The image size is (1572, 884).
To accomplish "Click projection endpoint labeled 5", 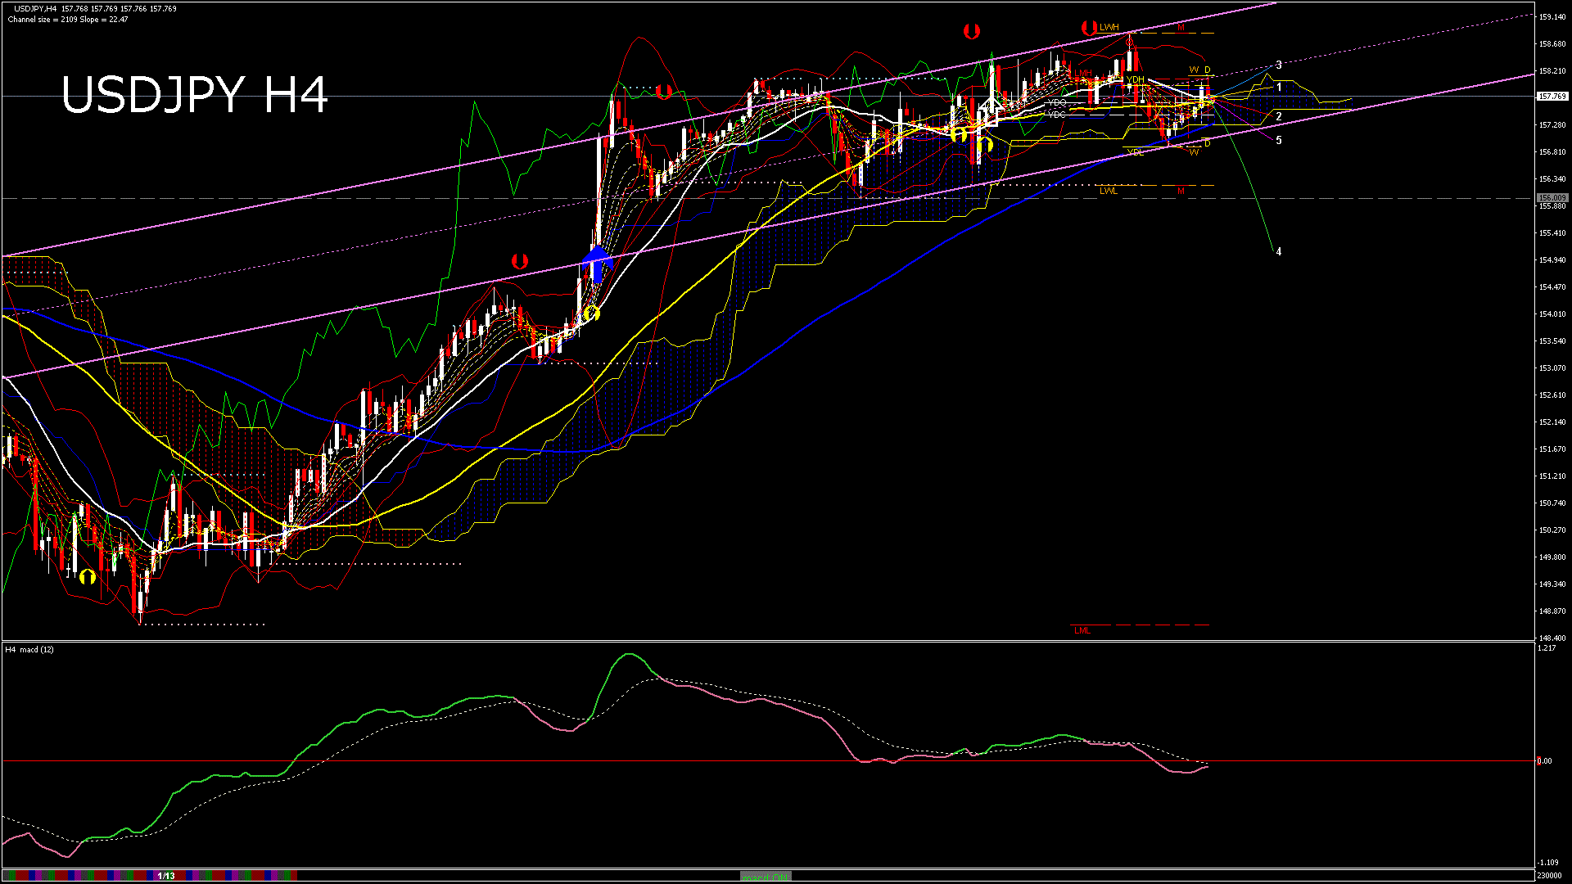I will tap(1278, 141).
